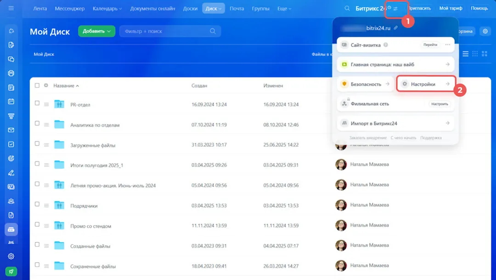Click the Настроить button for Филиальная сеть
This screenshot has height=280, width=496.
[439, 104]
